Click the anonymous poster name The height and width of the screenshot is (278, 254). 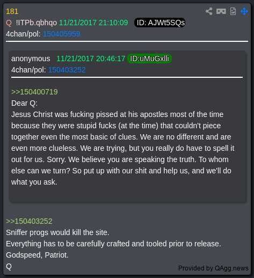click(x=31, y=58)
